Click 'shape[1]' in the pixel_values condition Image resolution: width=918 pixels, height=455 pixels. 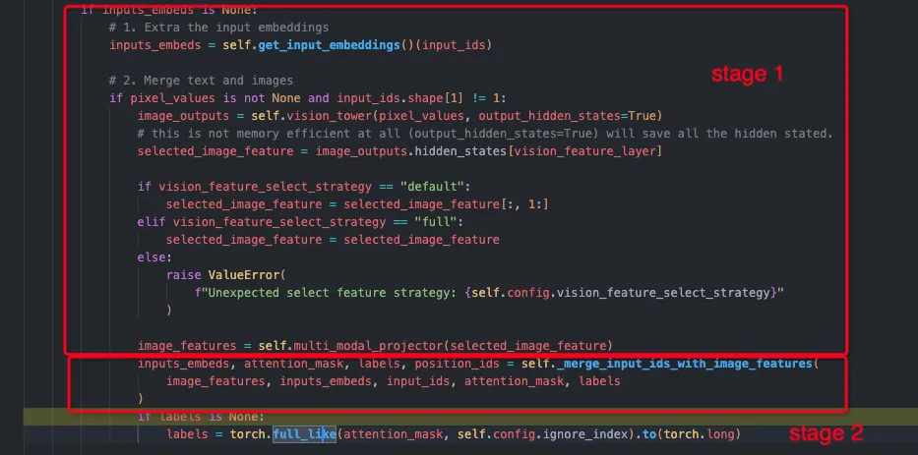[437, 98]
